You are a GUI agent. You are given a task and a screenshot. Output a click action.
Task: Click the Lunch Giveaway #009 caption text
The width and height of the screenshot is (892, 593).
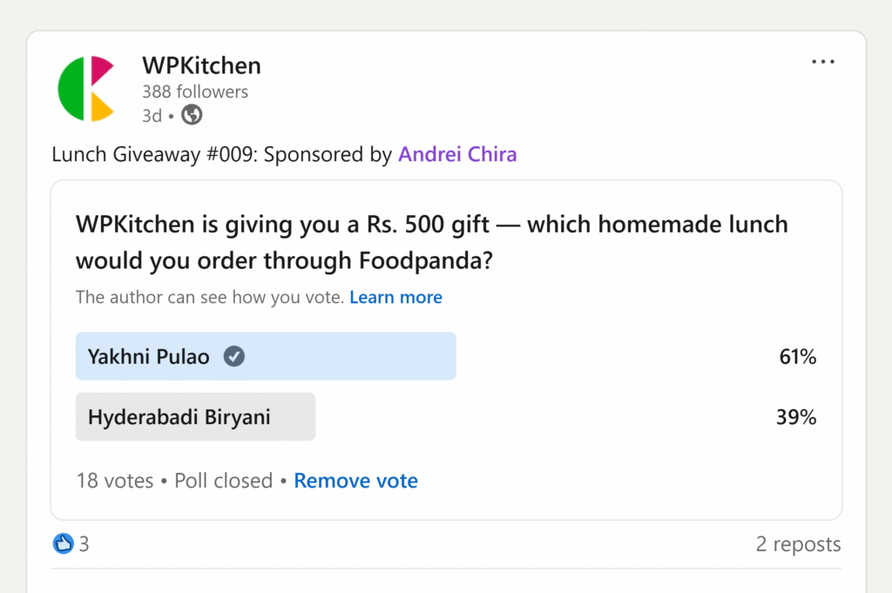(x=221, y=155)
